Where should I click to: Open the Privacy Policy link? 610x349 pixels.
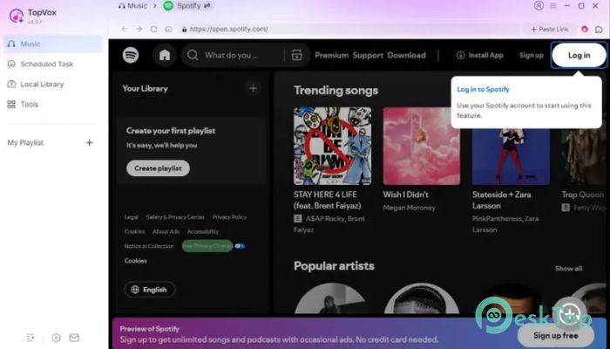point(229,217)
